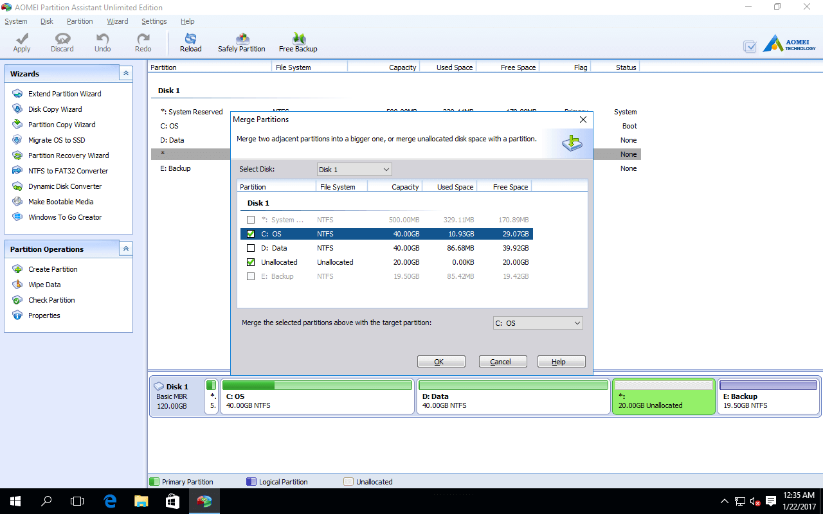Open Safely Partition from the toolbar
This screenshot has width=823, height=514.
click(x=241, y=42)
